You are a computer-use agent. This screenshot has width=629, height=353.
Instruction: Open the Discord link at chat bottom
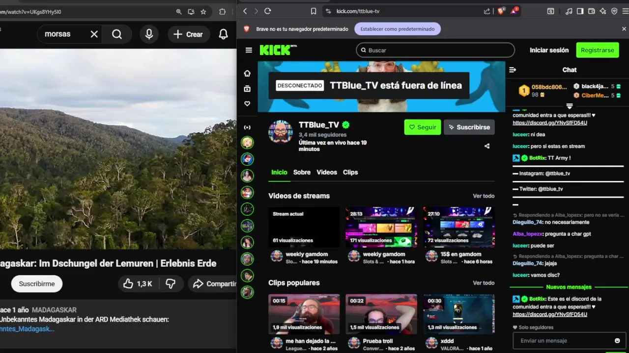[550, 314]
